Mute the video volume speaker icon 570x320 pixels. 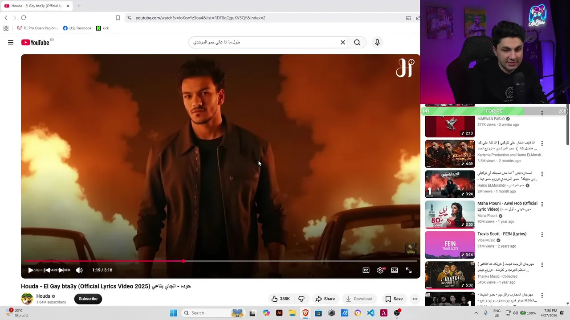79,270
